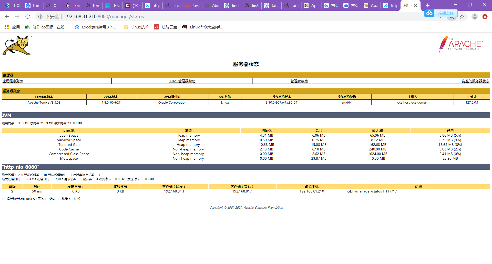Click the Metaspace memory pool row

[246, 159]
